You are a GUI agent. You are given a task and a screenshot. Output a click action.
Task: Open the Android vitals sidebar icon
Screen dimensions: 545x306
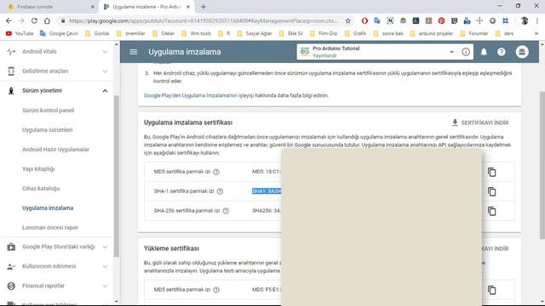pos(11,52)
